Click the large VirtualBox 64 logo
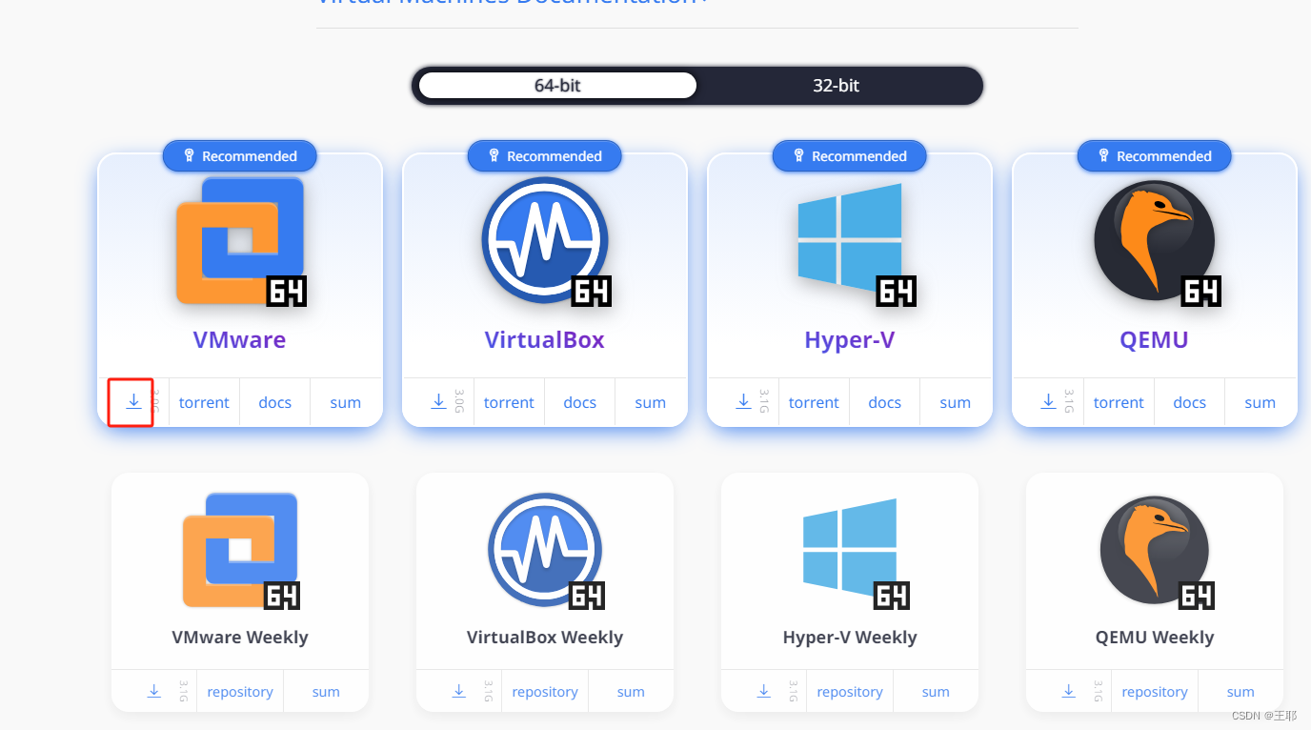Screen dimensions: 1311x730 [545, 241]
